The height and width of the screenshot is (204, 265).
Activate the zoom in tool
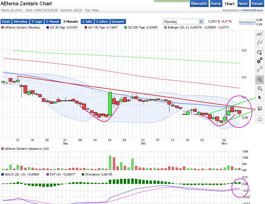click(259, 80)
